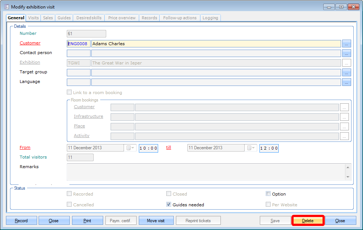Toggle the Option checkbox
The image size is (363, 230).
pos(268,194)
